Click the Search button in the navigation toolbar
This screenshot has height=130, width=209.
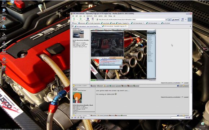[175, 19]
